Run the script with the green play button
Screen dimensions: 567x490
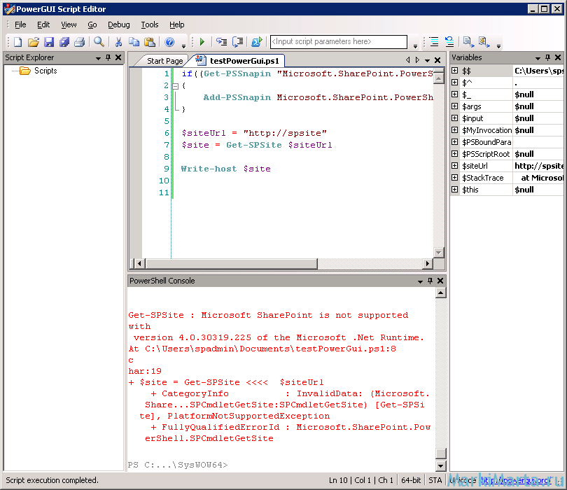tap(202, 42)
